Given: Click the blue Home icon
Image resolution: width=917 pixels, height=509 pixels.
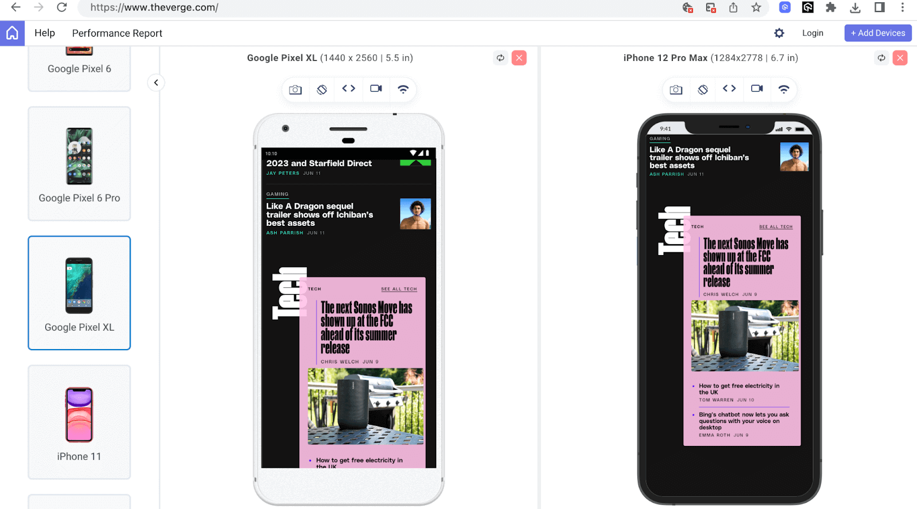Looking at the screenshot, I should pyautogui.click(x=12, y=33).
